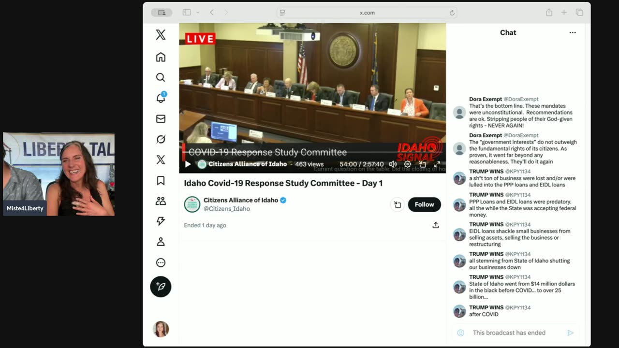Image resolution: width=619 pixels, height=348 pixels.
Task: Go forward in Safari
Action: click(x=226, y=13)
